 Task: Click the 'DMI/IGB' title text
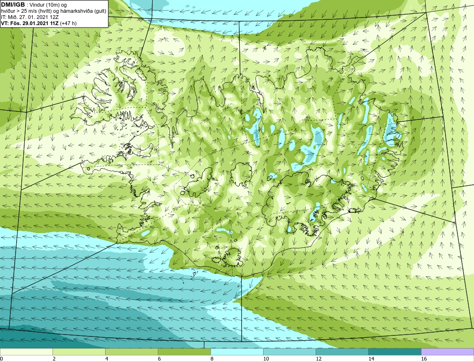coord(13,5)
